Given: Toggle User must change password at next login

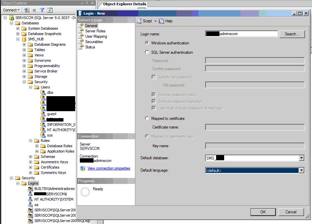Looking at the screenshot, I should click(154, 108).
